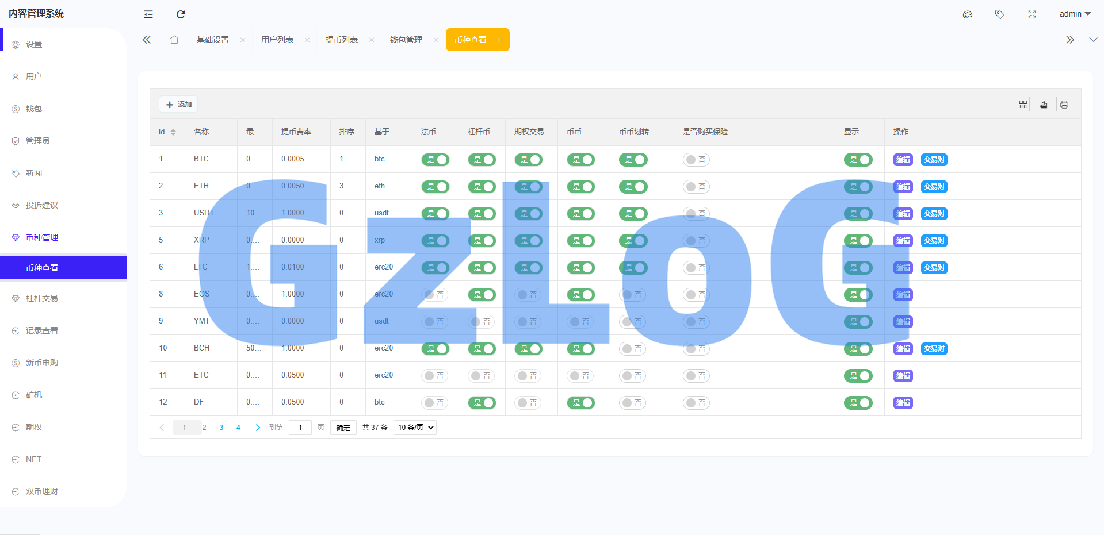The image size is (1104, 535).
Task: Collapse the sidebar with the menu fold icon
Action: click(148, 14)
